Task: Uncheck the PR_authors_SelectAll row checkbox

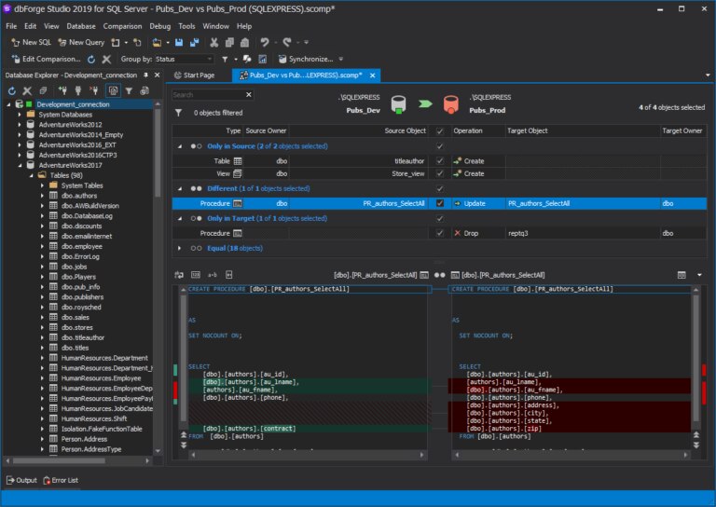Action: coord(440,203)
